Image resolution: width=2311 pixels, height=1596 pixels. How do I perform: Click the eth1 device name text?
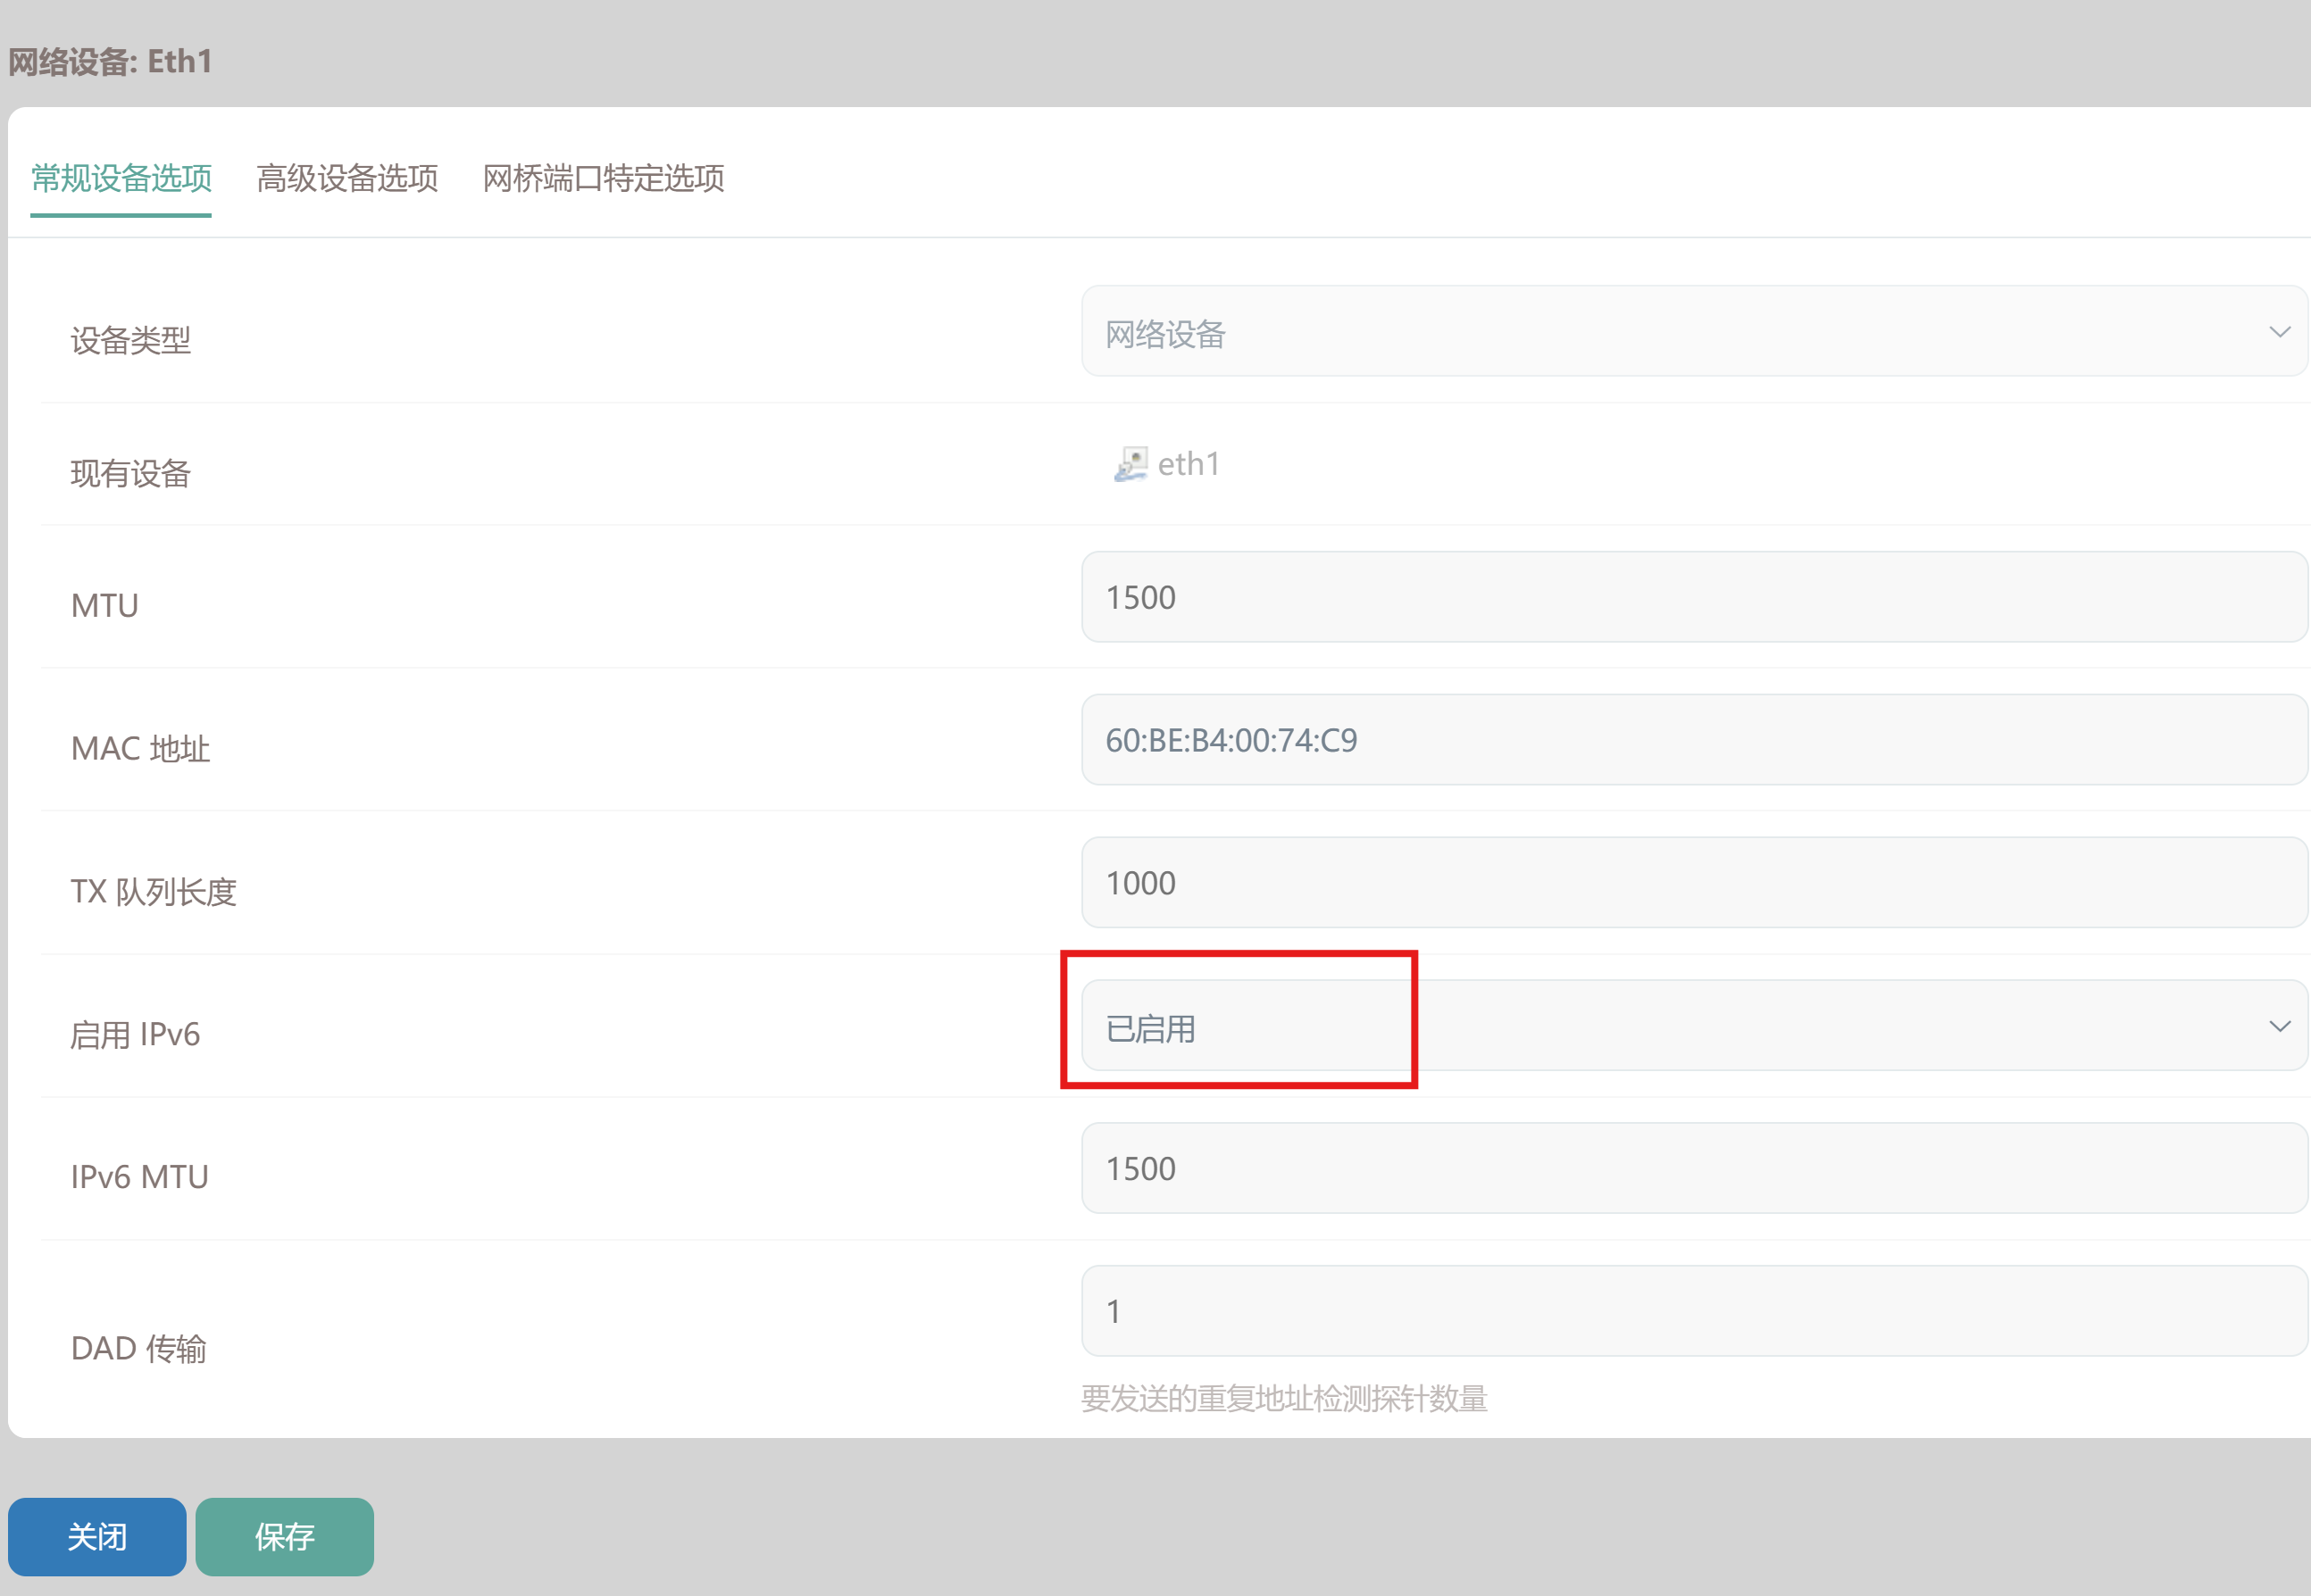(1189, 464)
